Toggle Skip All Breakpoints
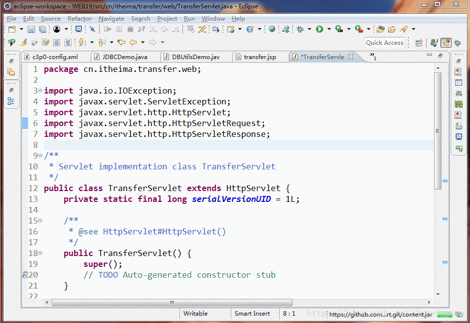The height and width of the screenshot is (323, 470). point(92,29)
